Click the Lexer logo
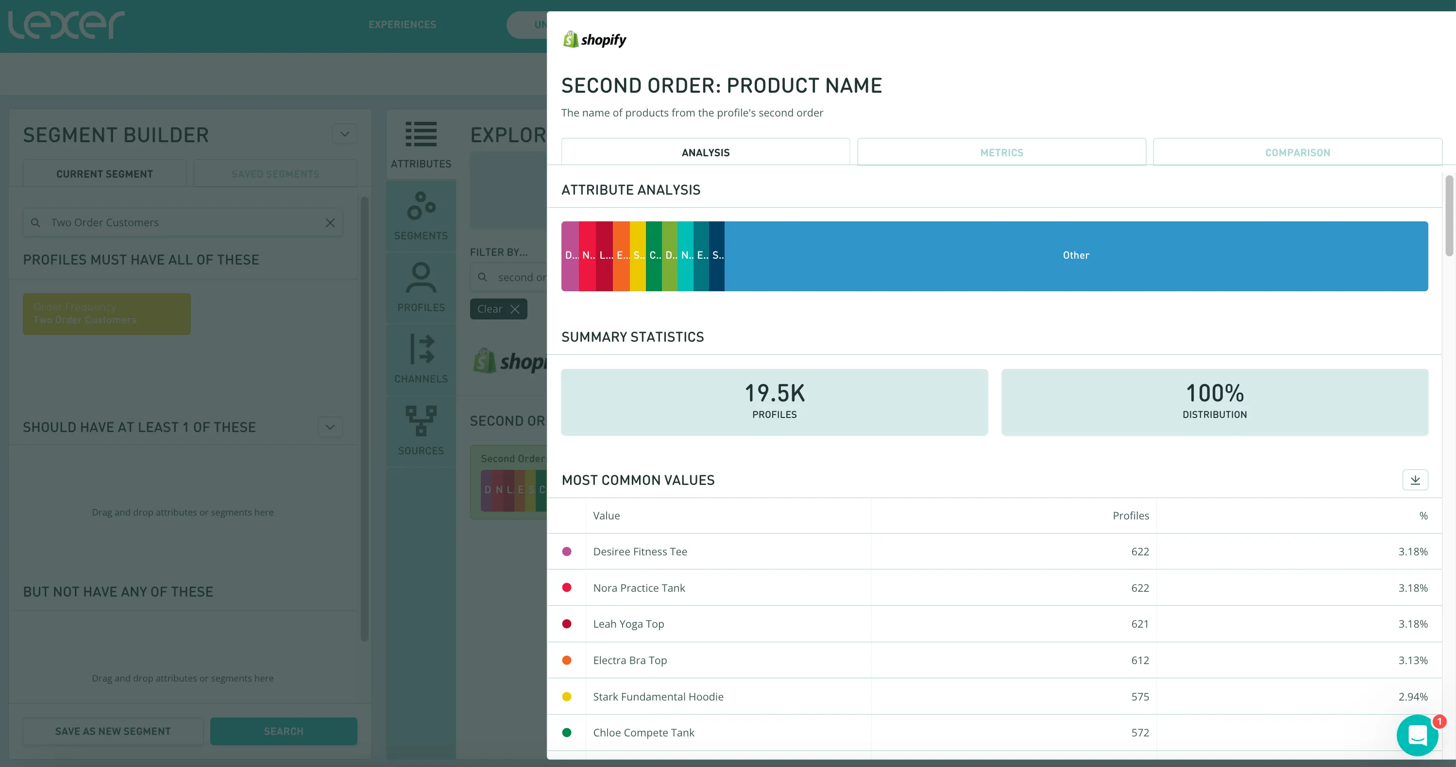The image size is (1456, 767). click(x=67, y=25)
